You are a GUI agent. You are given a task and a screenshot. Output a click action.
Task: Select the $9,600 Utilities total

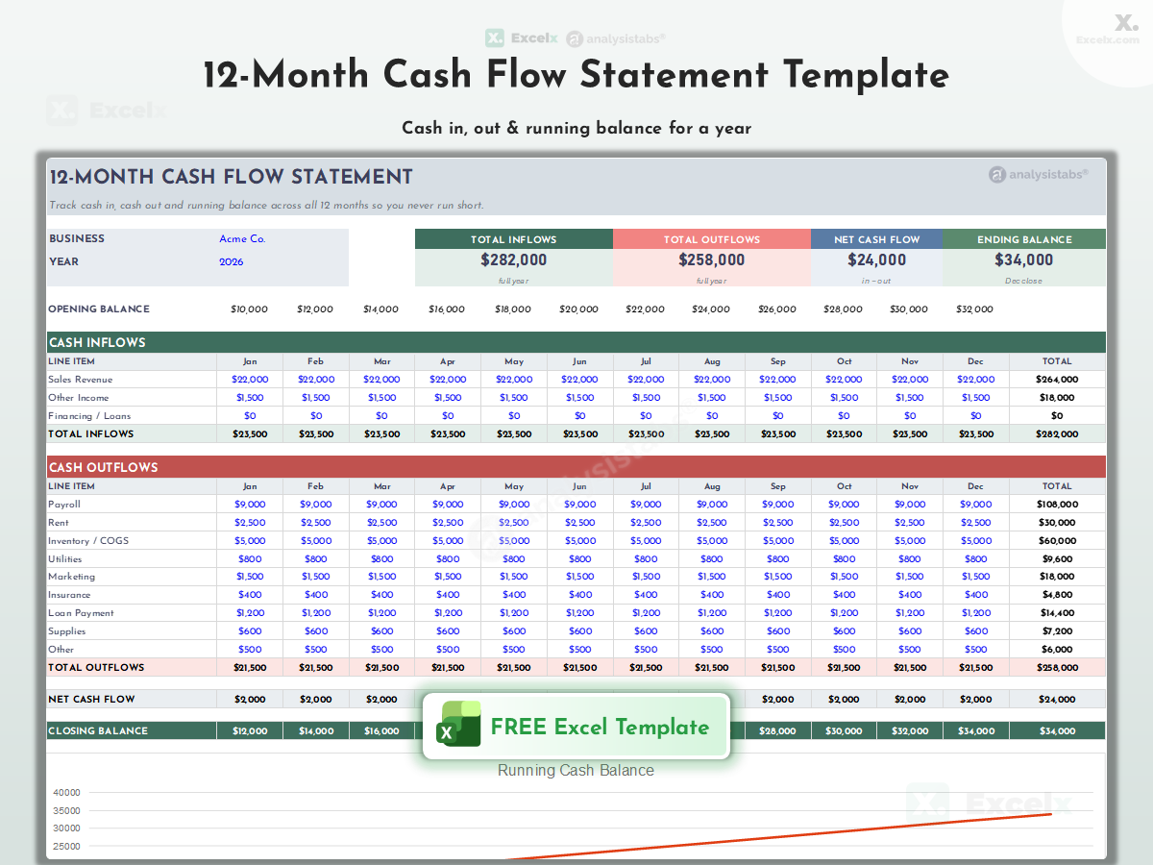(x=1057, y=559)
